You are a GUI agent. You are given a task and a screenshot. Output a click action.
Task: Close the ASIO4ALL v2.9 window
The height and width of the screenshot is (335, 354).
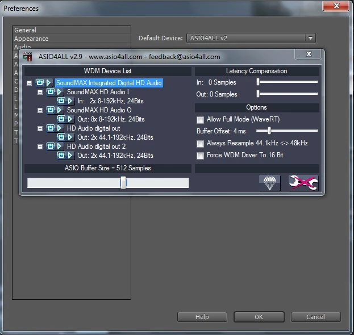click(309, 54)
